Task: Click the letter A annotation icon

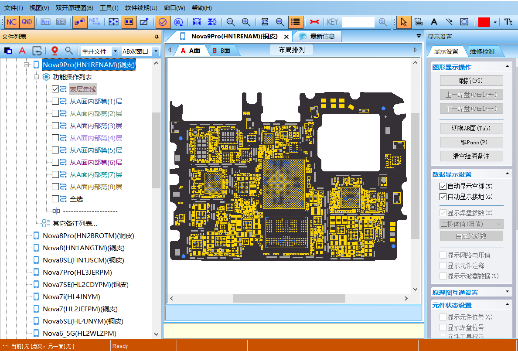Action: click(x=434, y=22)
